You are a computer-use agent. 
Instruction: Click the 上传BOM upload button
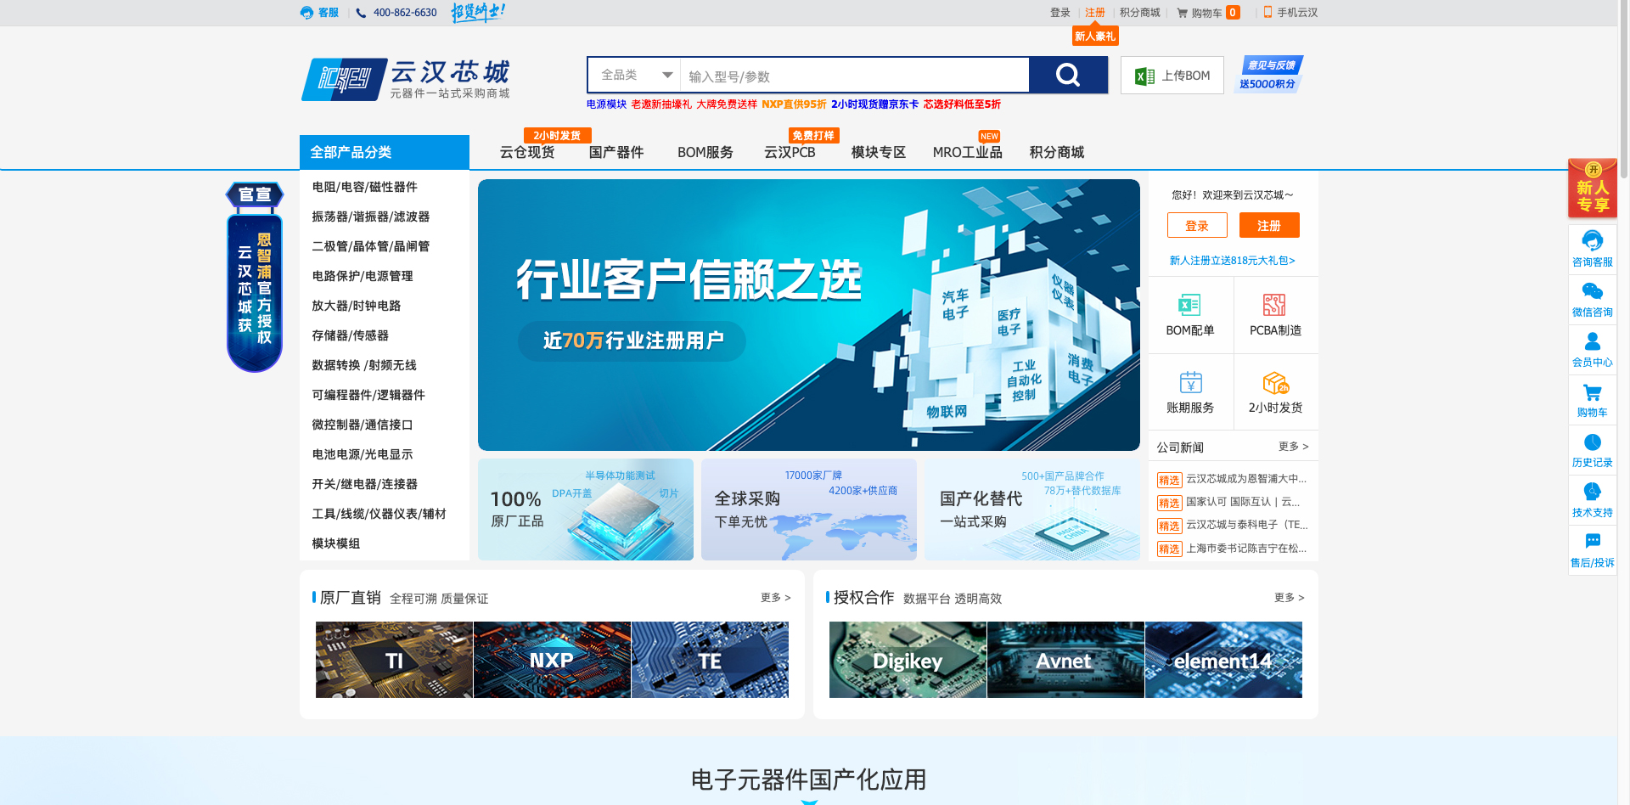(1172, 76)
